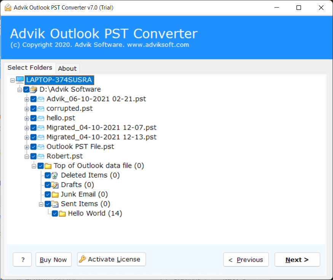
Task: Select the Junk Email (0) label
Action: click(x=84, y=194)
